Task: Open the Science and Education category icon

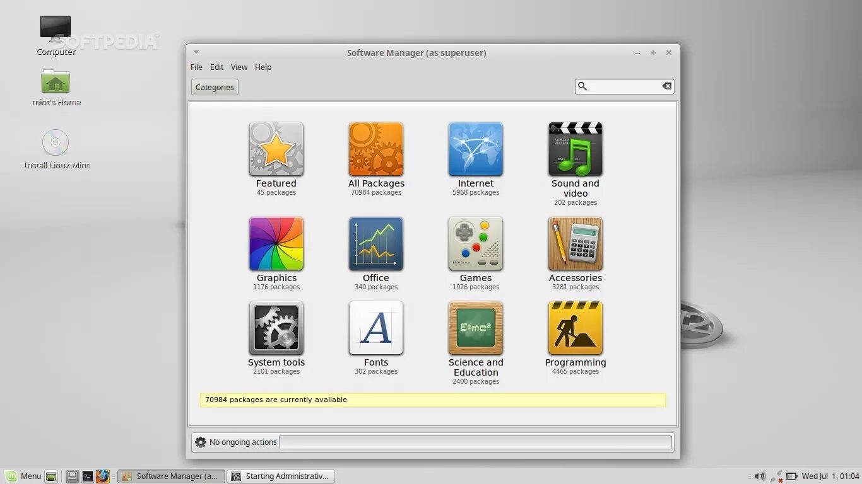Action: coord(476,328)
